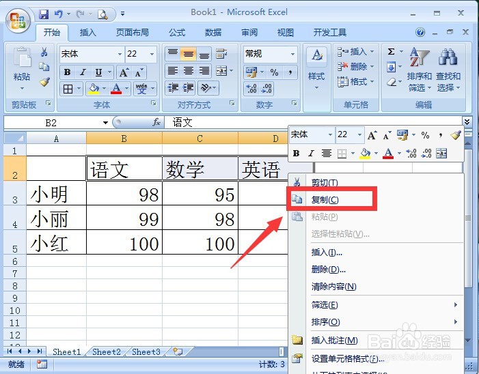Align text right in ribbon
The width and height of the screenshot is (479, 374).
[204, 71]
